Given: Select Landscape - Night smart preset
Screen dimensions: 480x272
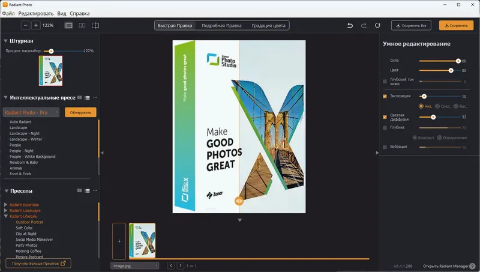Looking at the screenshot, I should [25, 133].
